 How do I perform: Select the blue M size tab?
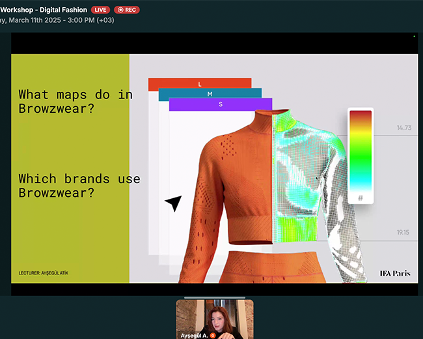[x=210, y=94]
